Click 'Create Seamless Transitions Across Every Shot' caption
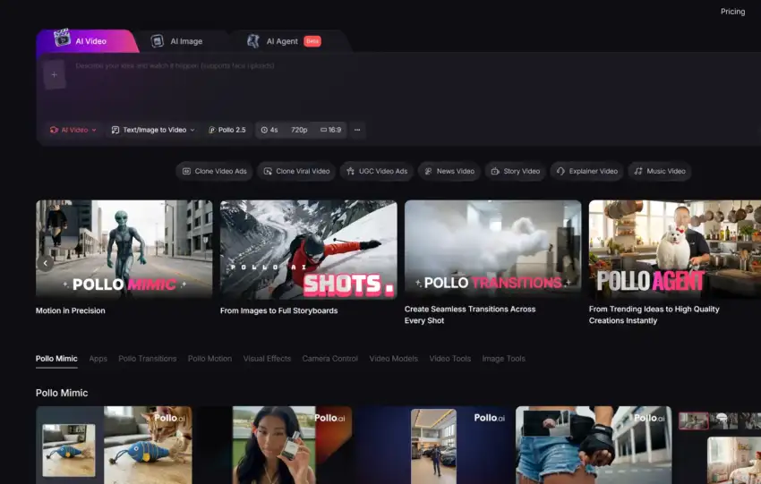The height and width of the screenshot is (484, 761). 470,315
